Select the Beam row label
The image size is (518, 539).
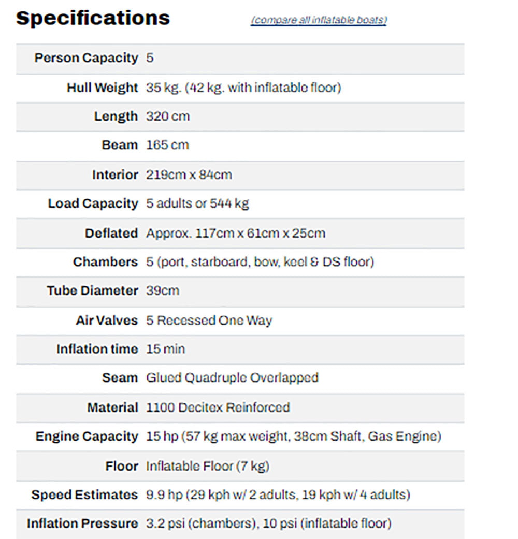(120, 145)
